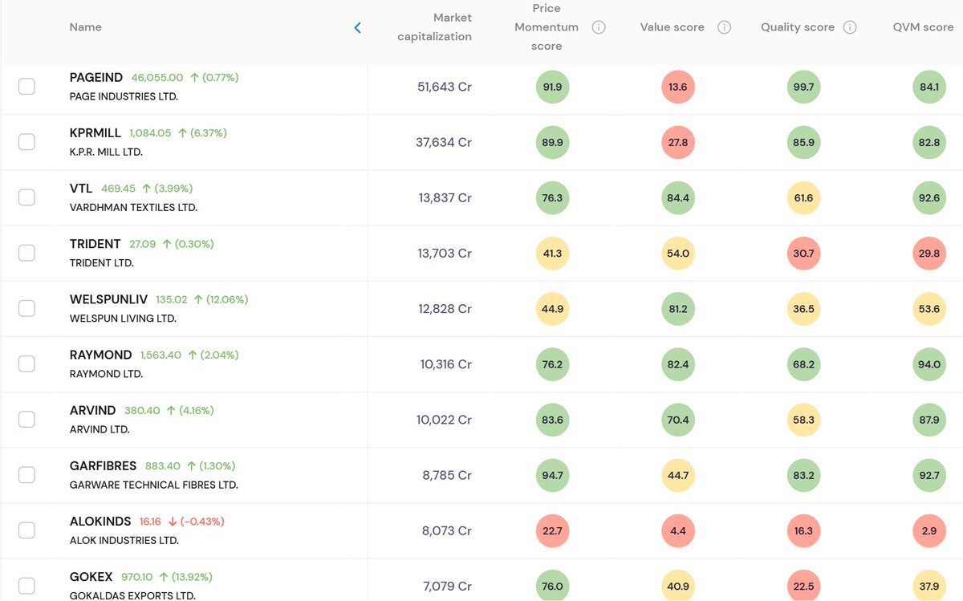Select the GARFIBRES row checkbox

coord(26,474)
